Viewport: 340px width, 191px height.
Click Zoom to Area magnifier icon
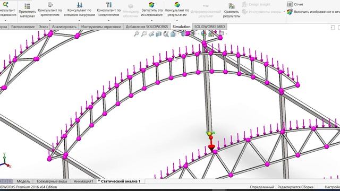click(144, 34)
